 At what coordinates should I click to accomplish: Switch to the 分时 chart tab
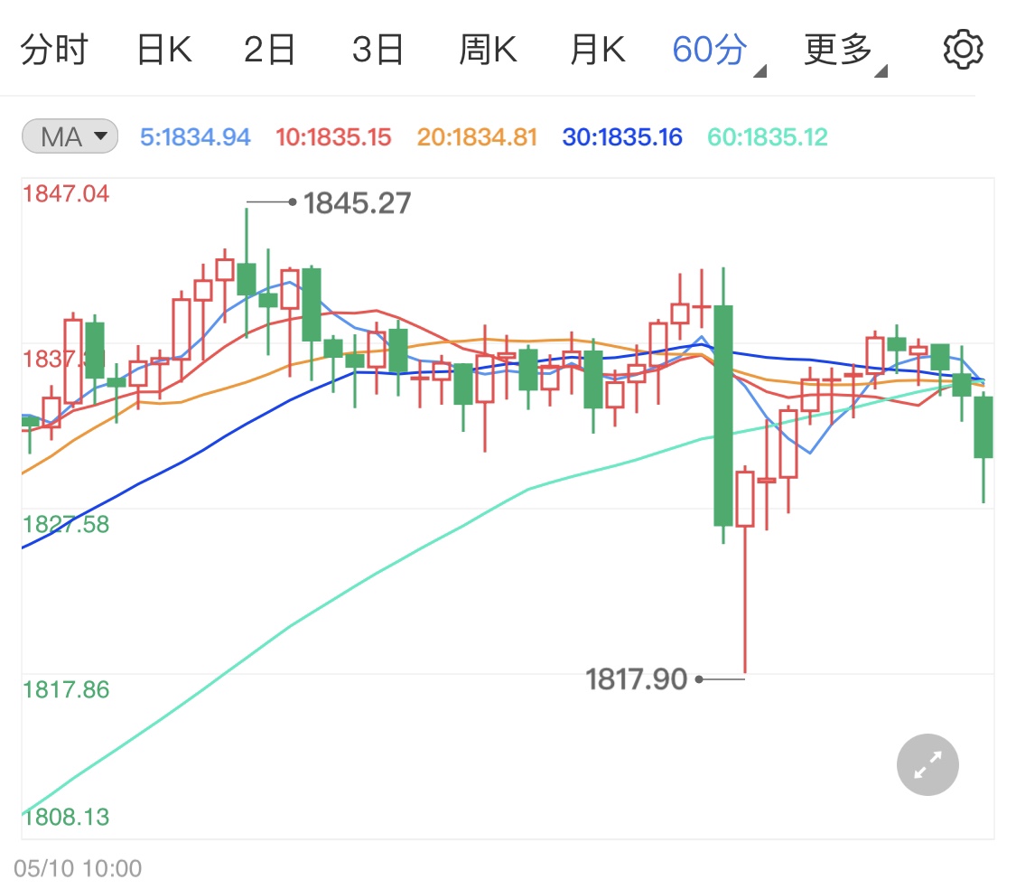(54, 49)
